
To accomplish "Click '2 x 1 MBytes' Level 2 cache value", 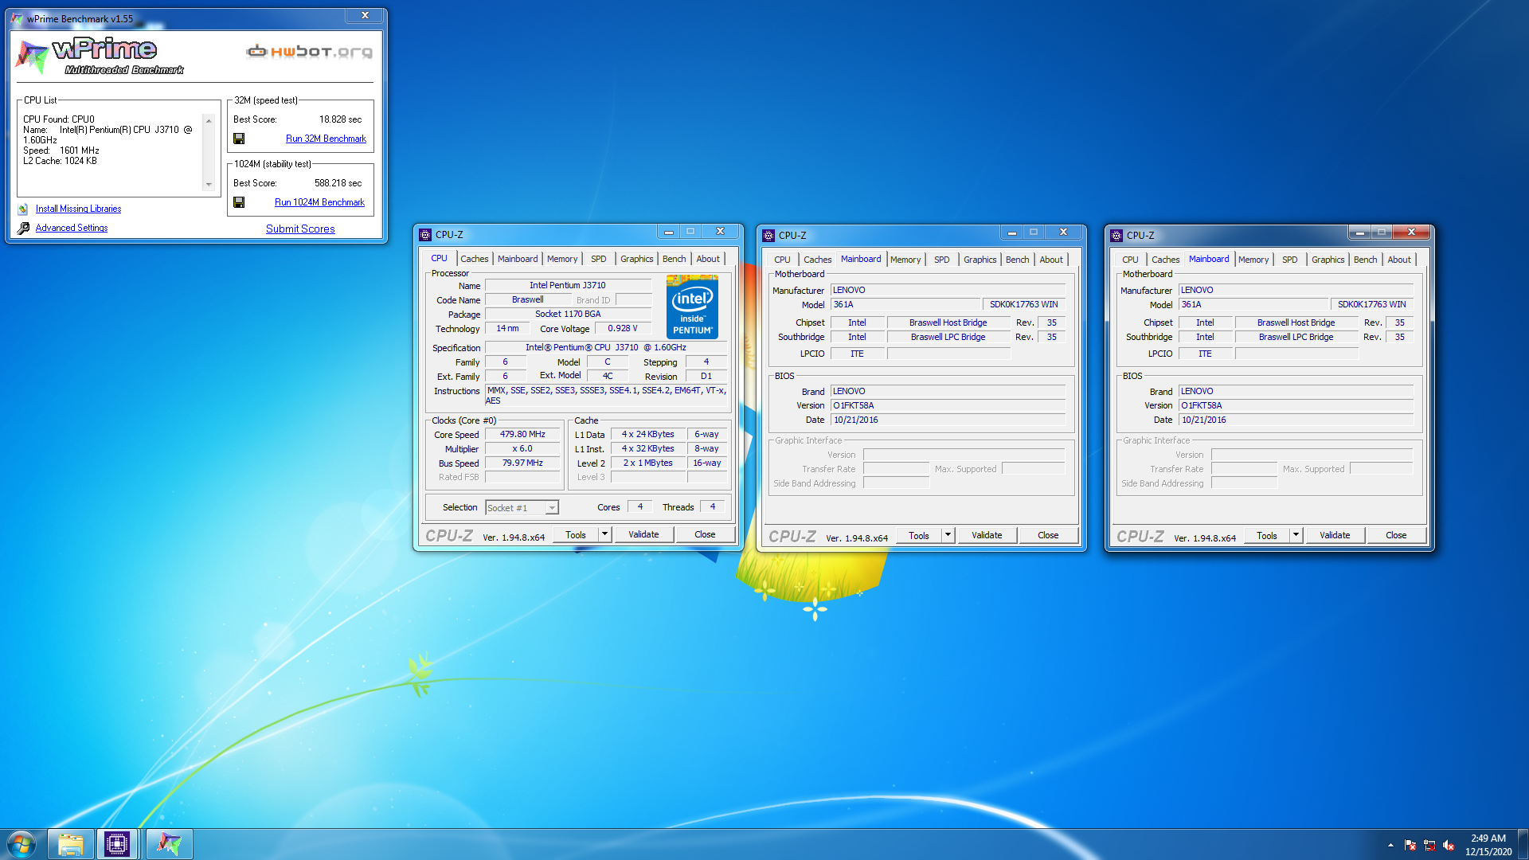I will (647, 463).
